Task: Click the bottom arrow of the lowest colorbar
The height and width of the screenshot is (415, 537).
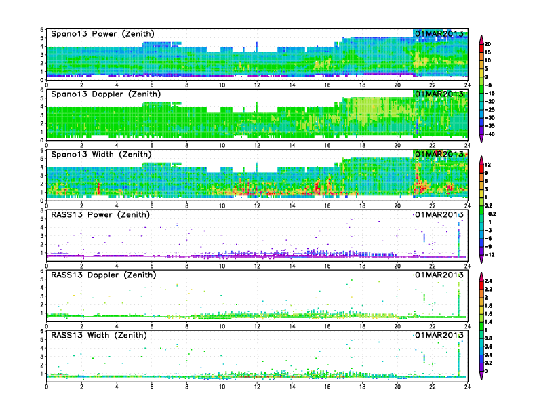Action: tap(480, 376)
